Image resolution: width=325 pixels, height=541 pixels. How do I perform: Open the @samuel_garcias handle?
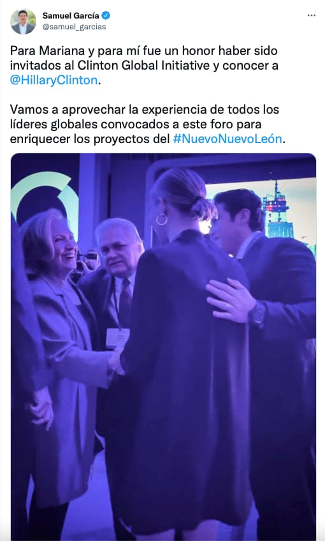click(74, 27)
